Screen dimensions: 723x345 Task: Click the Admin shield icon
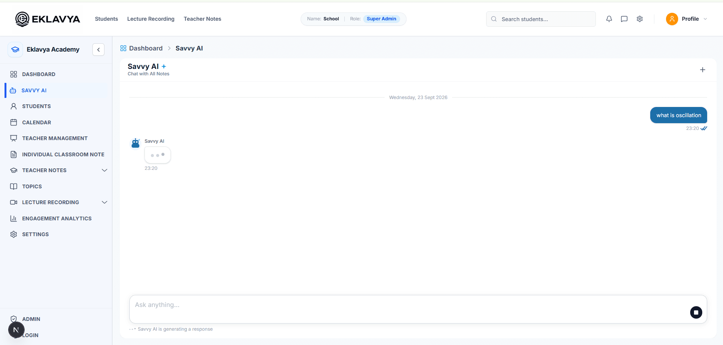(x=14, y=319)
